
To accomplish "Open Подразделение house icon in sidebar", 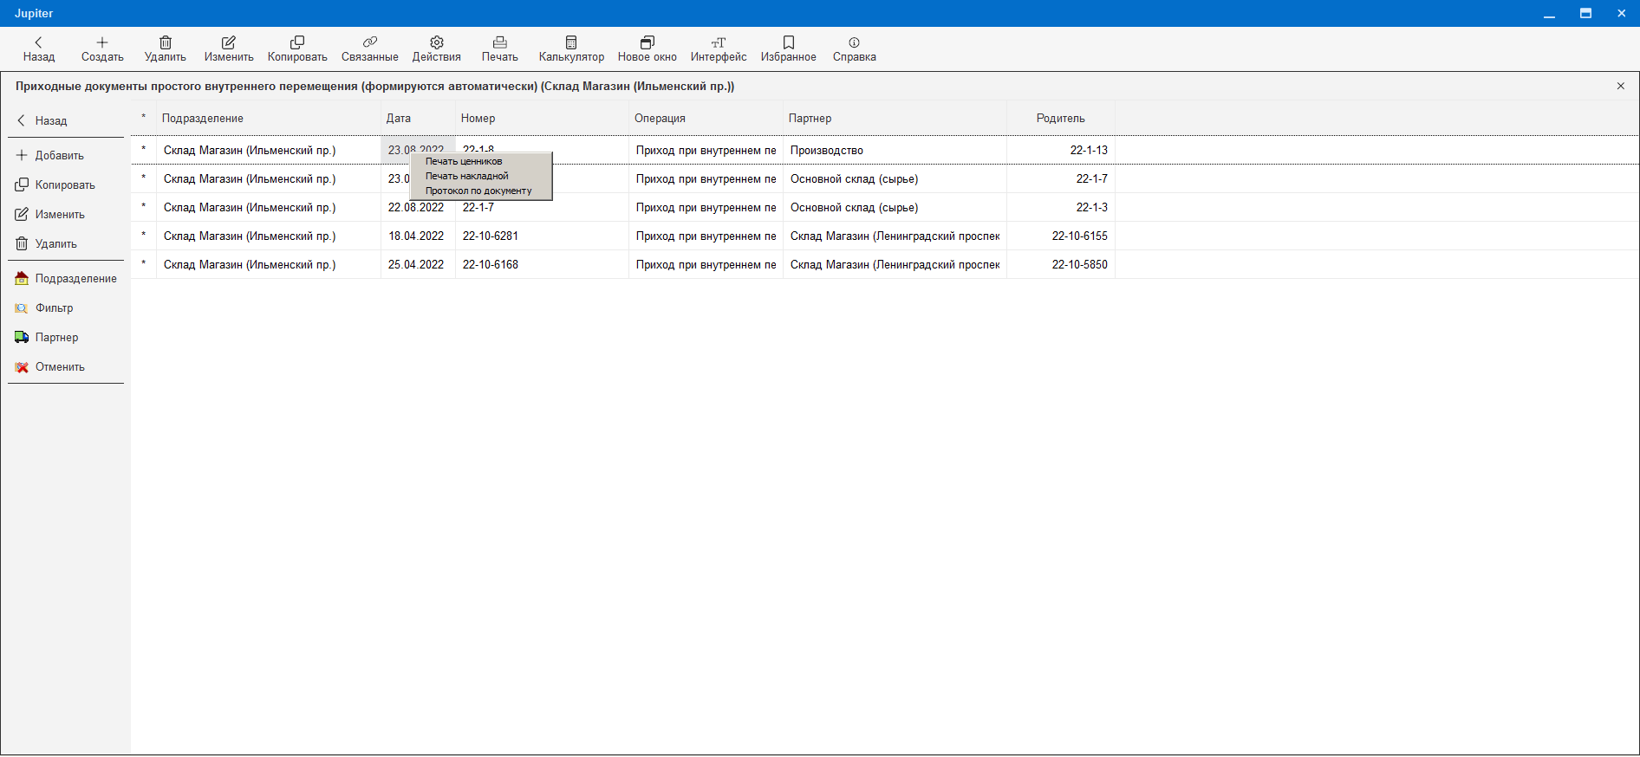I will tap(22, 279).
